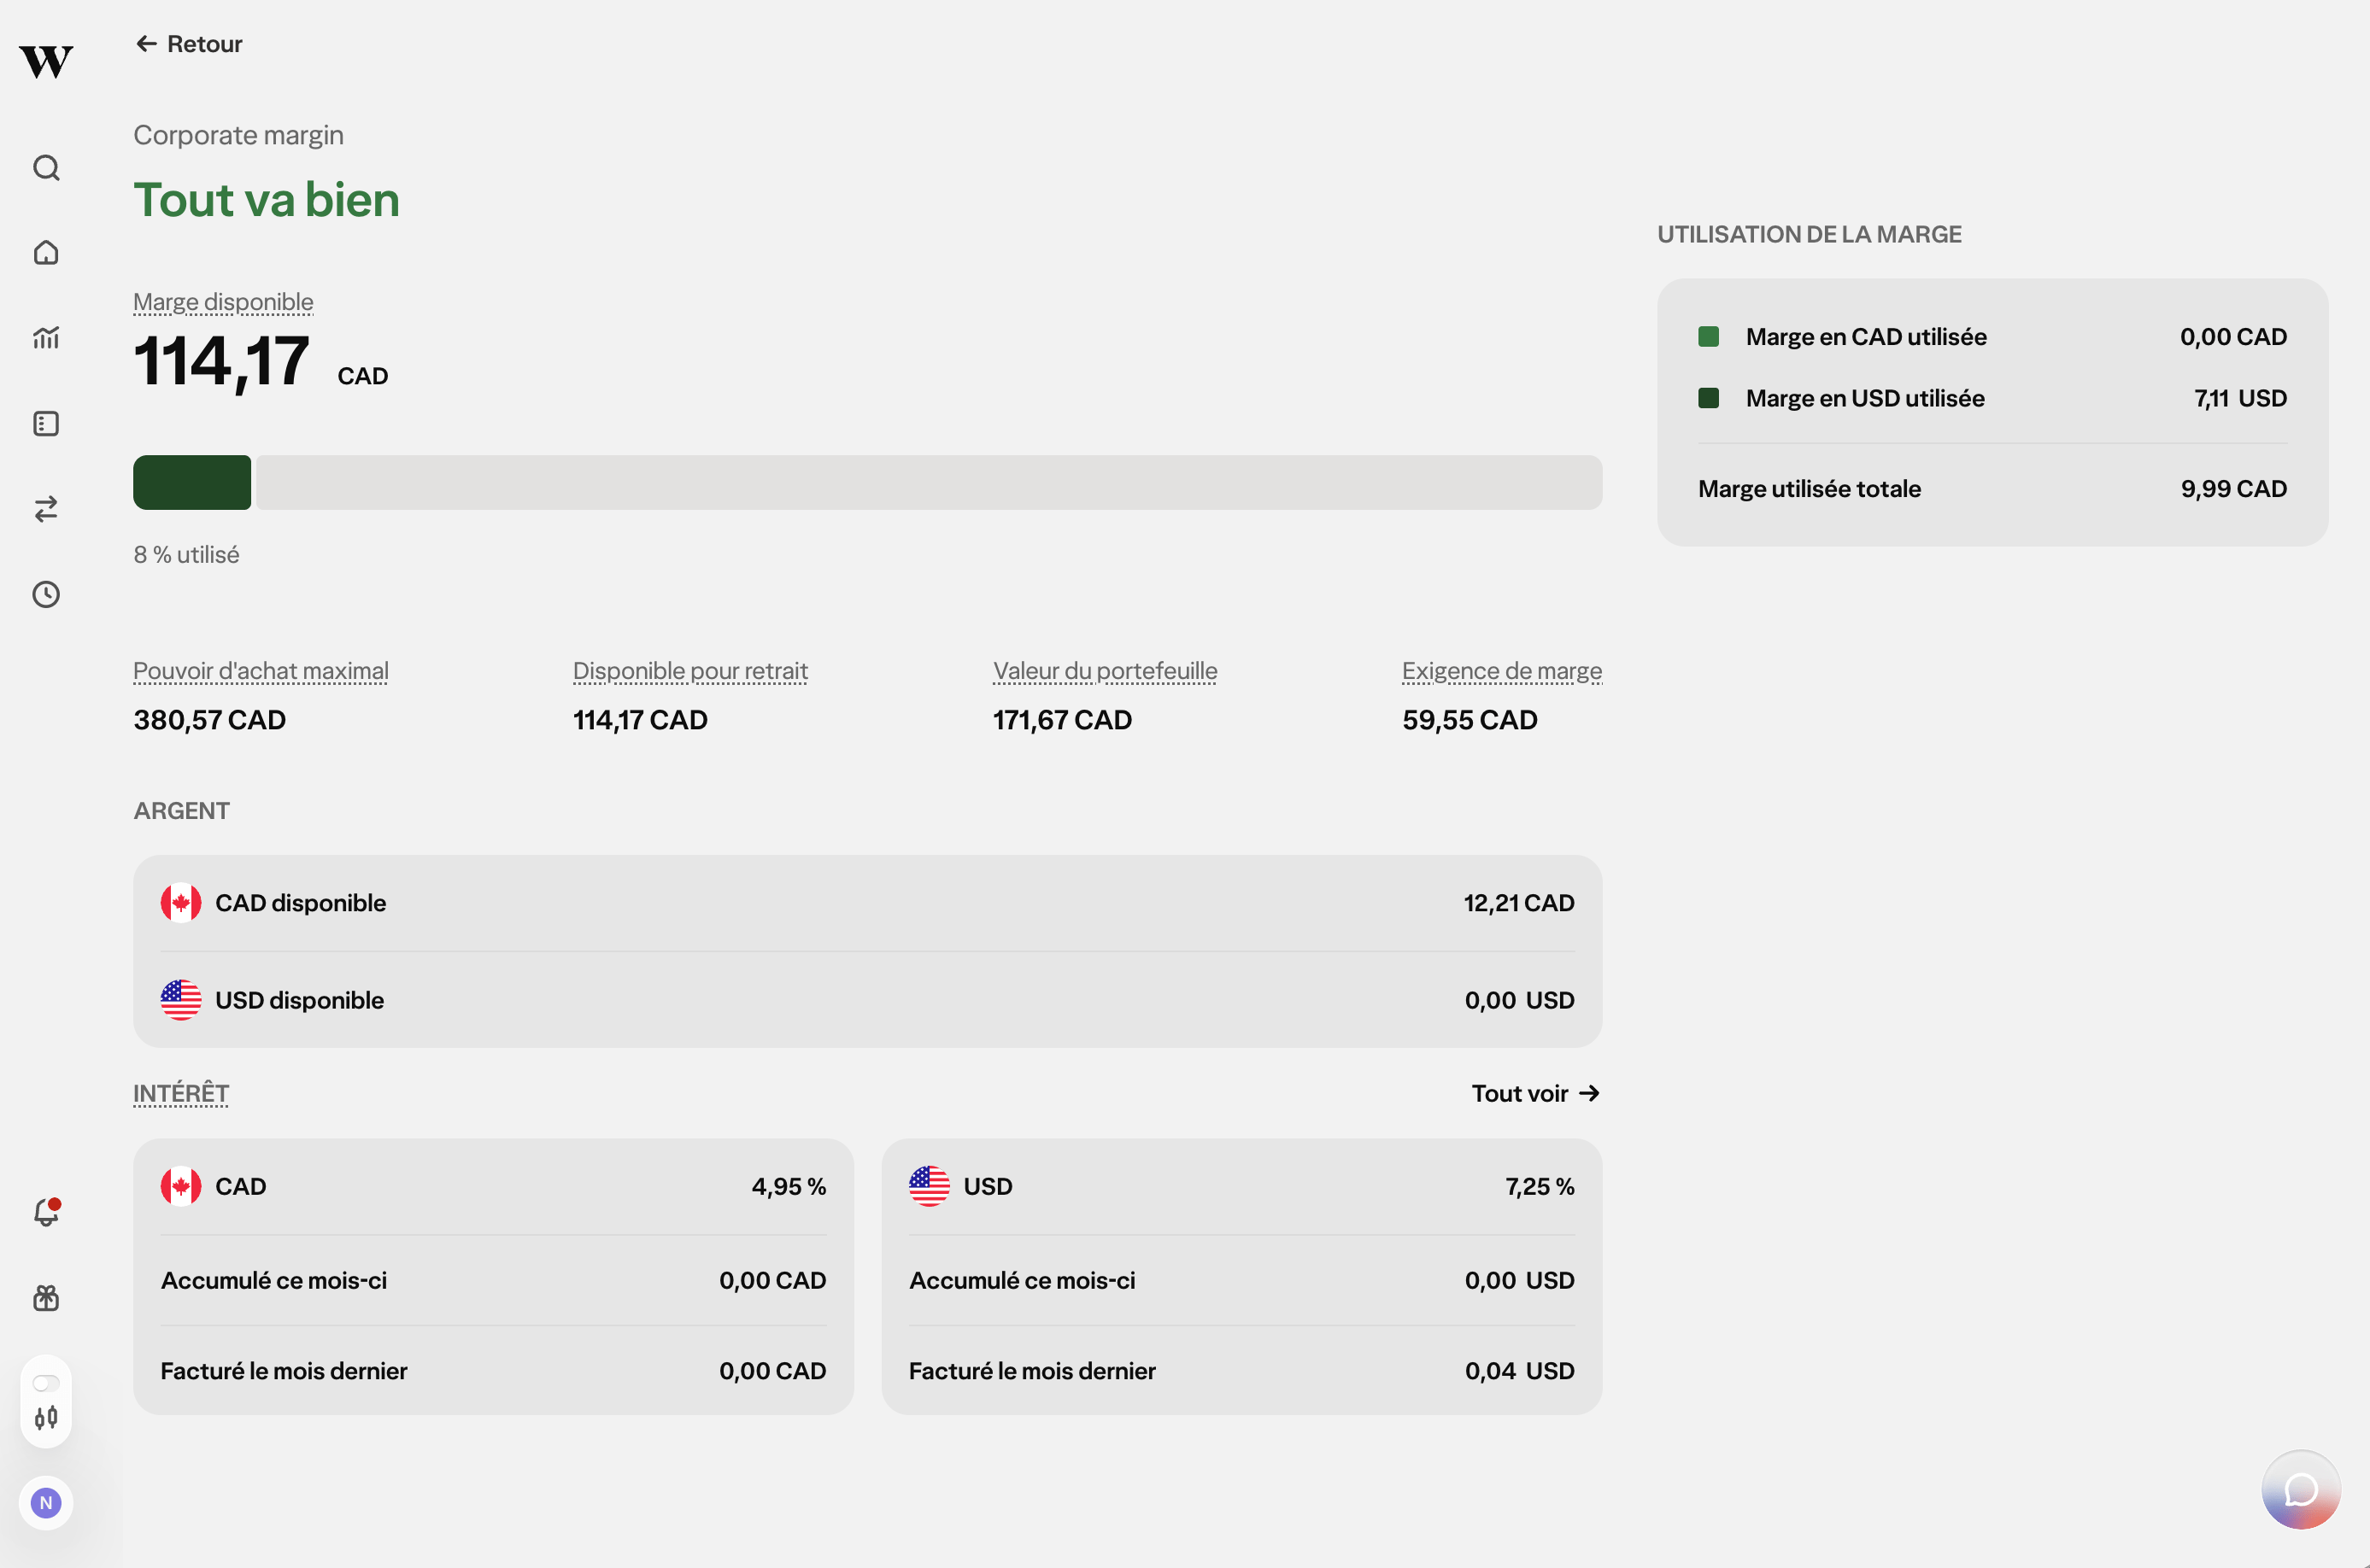Click Marge utilisée totale value 9,99 CAD
This screenshot has height=1568, width=2370.
click(x=2233, y=489)
